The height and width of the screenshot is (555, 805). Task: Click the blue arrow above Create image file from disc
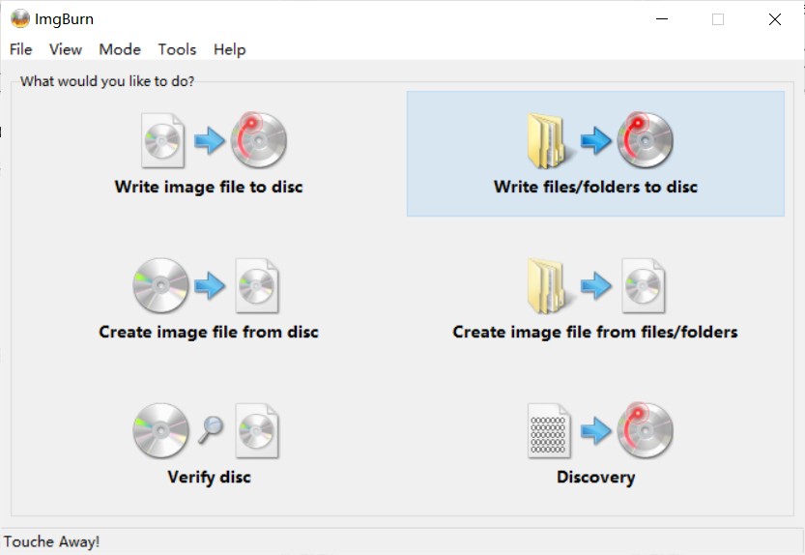[210, 285]
